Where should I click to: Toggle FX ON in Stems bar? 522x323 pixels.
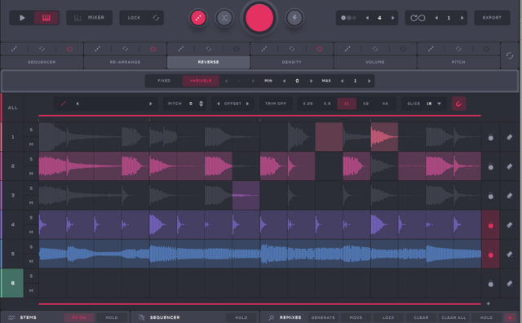tap(79, 317)
